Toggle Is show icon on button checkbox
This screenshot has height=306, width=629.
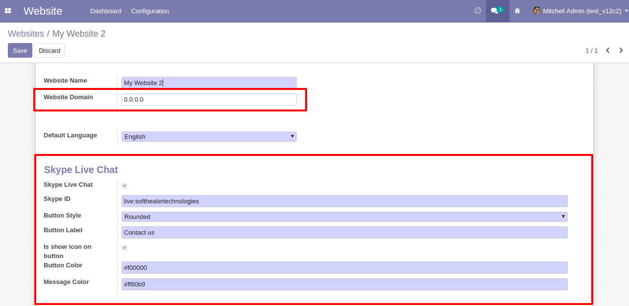(x=124, y=248)
